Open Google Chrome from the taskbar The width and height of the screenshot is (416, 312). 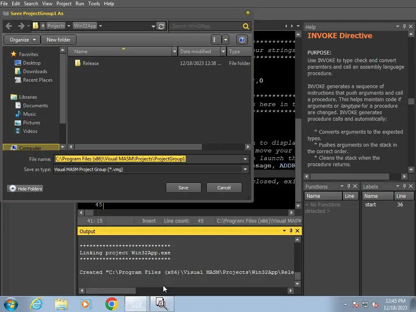(x=111, y=304)
